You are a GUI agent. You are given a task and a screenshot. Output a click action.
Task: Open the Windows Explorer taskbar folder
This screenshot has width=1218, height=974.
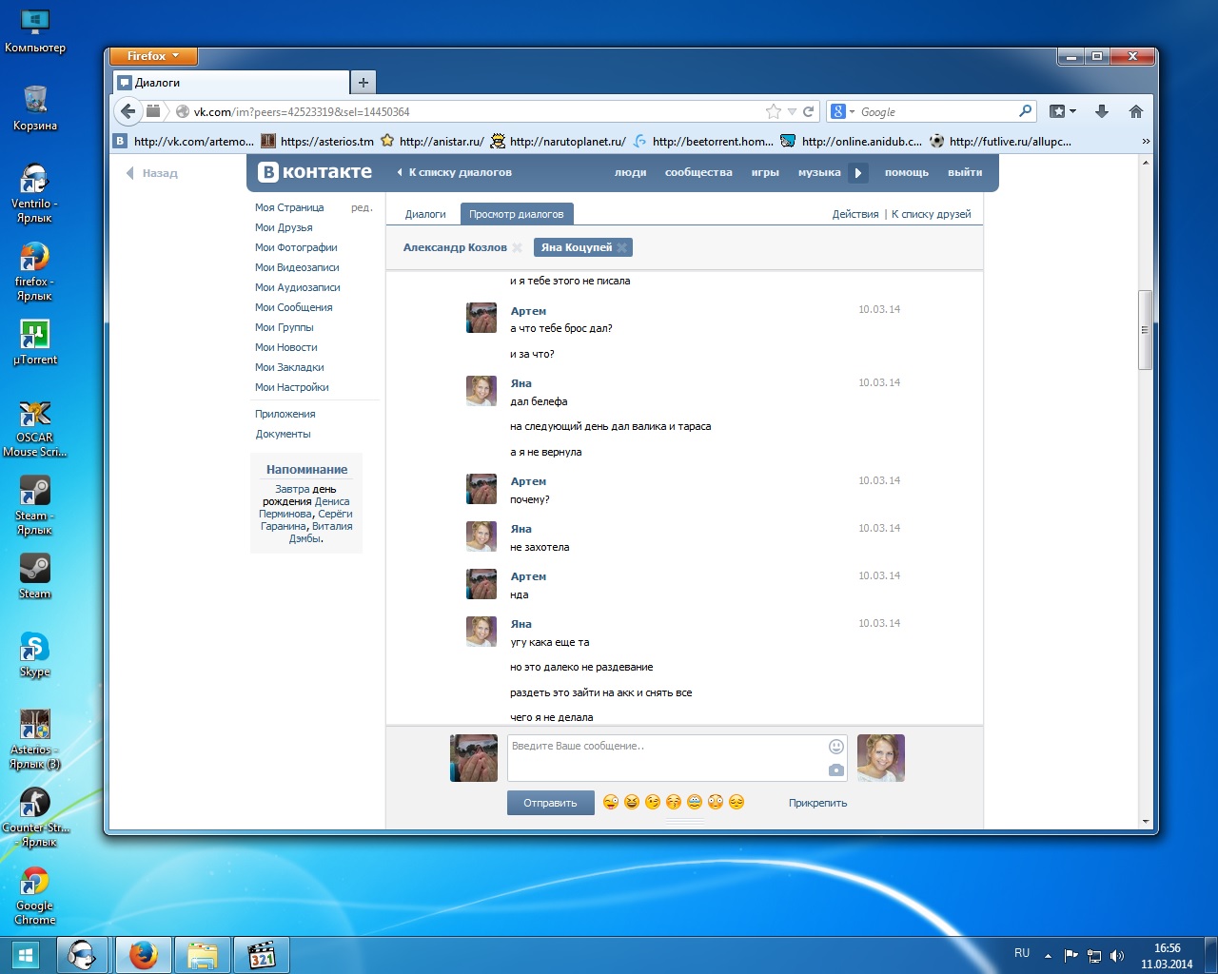202,955
